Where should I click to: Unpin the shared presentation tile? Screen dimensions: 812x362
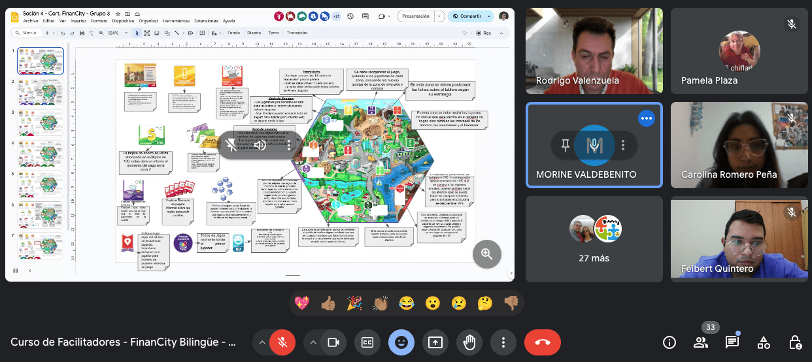pyautogui.click(x=231, y=145)
